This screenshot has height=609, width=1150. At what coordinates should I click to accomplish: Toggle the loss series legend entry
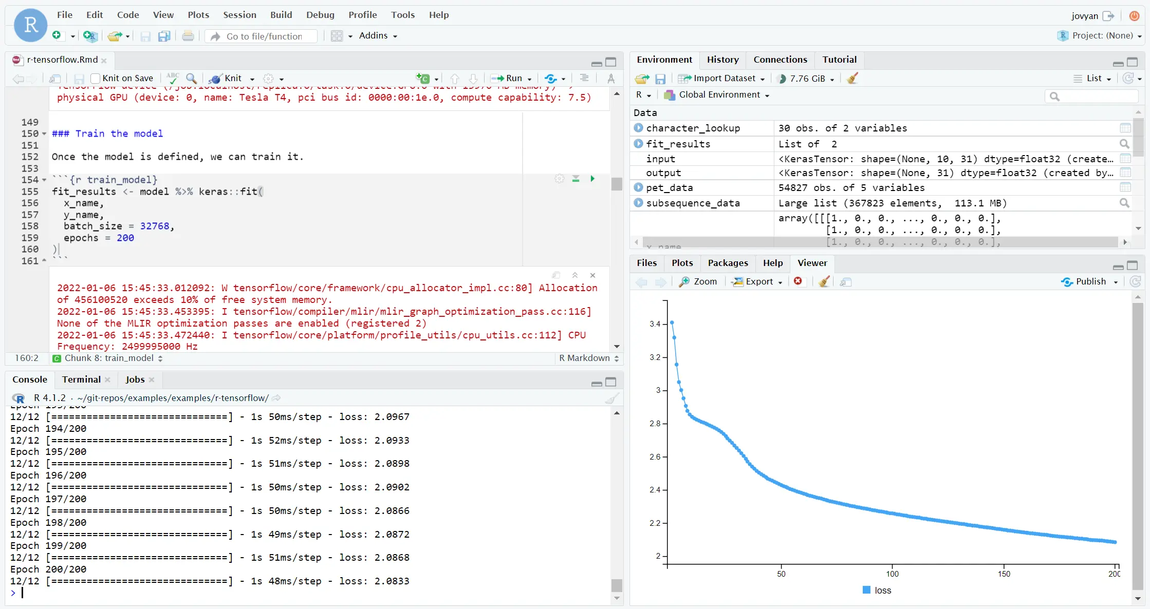(877, 590)
